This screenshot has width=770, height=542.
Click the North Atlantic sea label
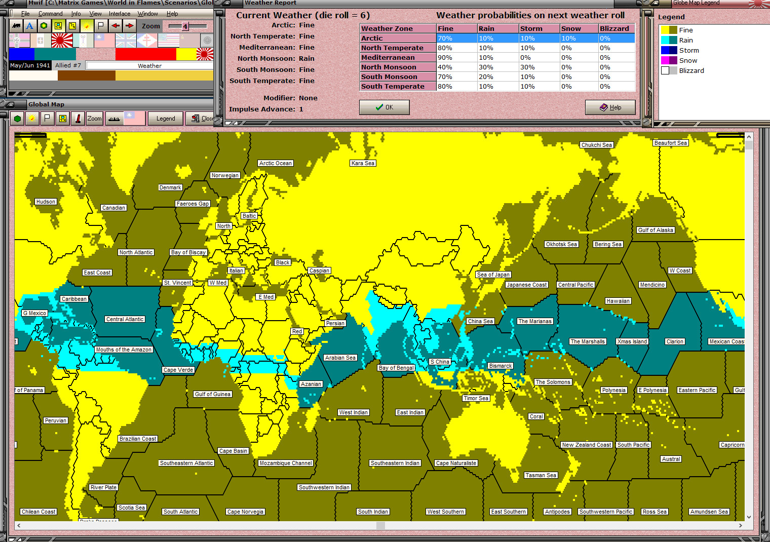tap(136, 252)
